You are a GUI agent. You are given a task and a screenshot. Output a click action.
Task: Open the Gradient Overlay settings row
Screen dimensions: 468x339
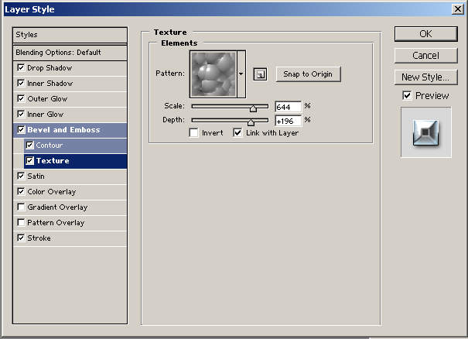click(x=70, y=207)
